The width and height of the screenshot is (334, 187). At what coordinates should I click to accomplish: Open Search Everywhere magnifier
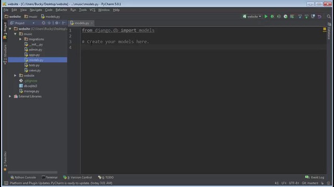[329, 16]
